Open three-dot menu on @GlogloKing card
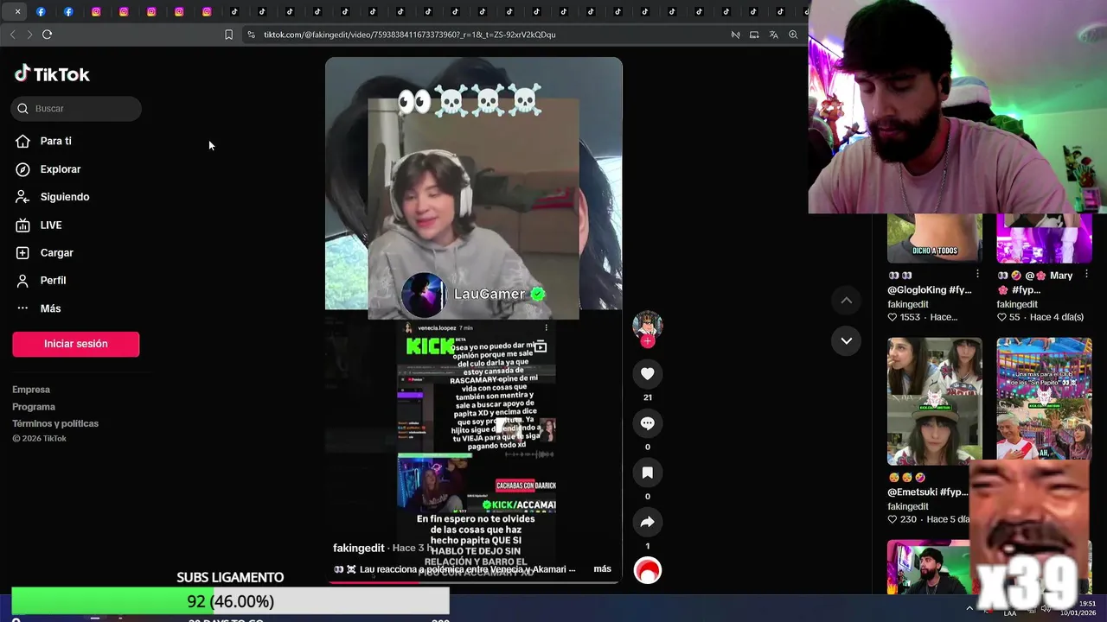This screenshot has width=1107, height=622. tap(977, 275)
